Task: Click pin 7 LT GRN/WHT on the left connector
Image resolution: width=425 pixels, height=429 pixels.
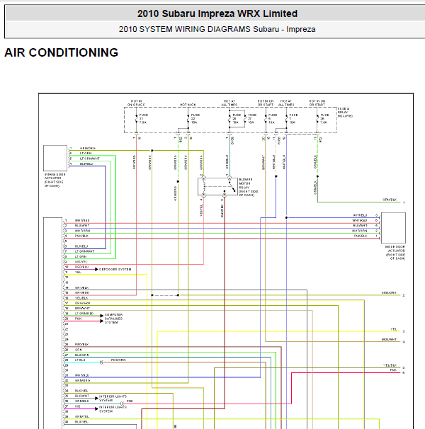Action: click(x=84, y=251)
